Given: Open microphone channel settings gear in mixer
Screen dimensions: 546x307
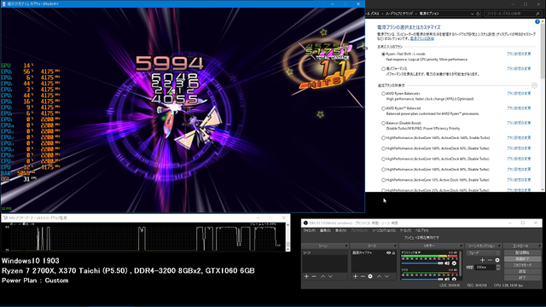Looking at the screenshot, I should 454,279.
